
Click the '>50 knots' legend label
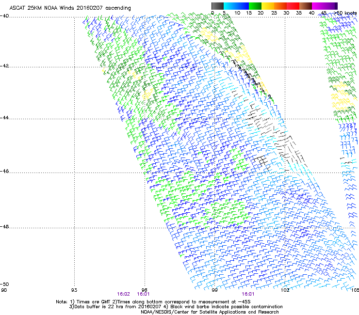[x=345, y=13]
